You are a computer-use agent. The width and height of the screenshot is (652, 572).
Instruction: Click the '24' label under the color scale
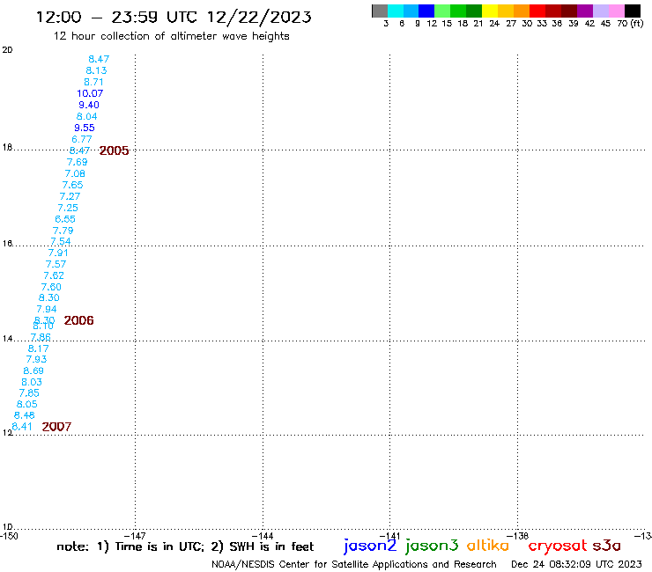point(494,24)
